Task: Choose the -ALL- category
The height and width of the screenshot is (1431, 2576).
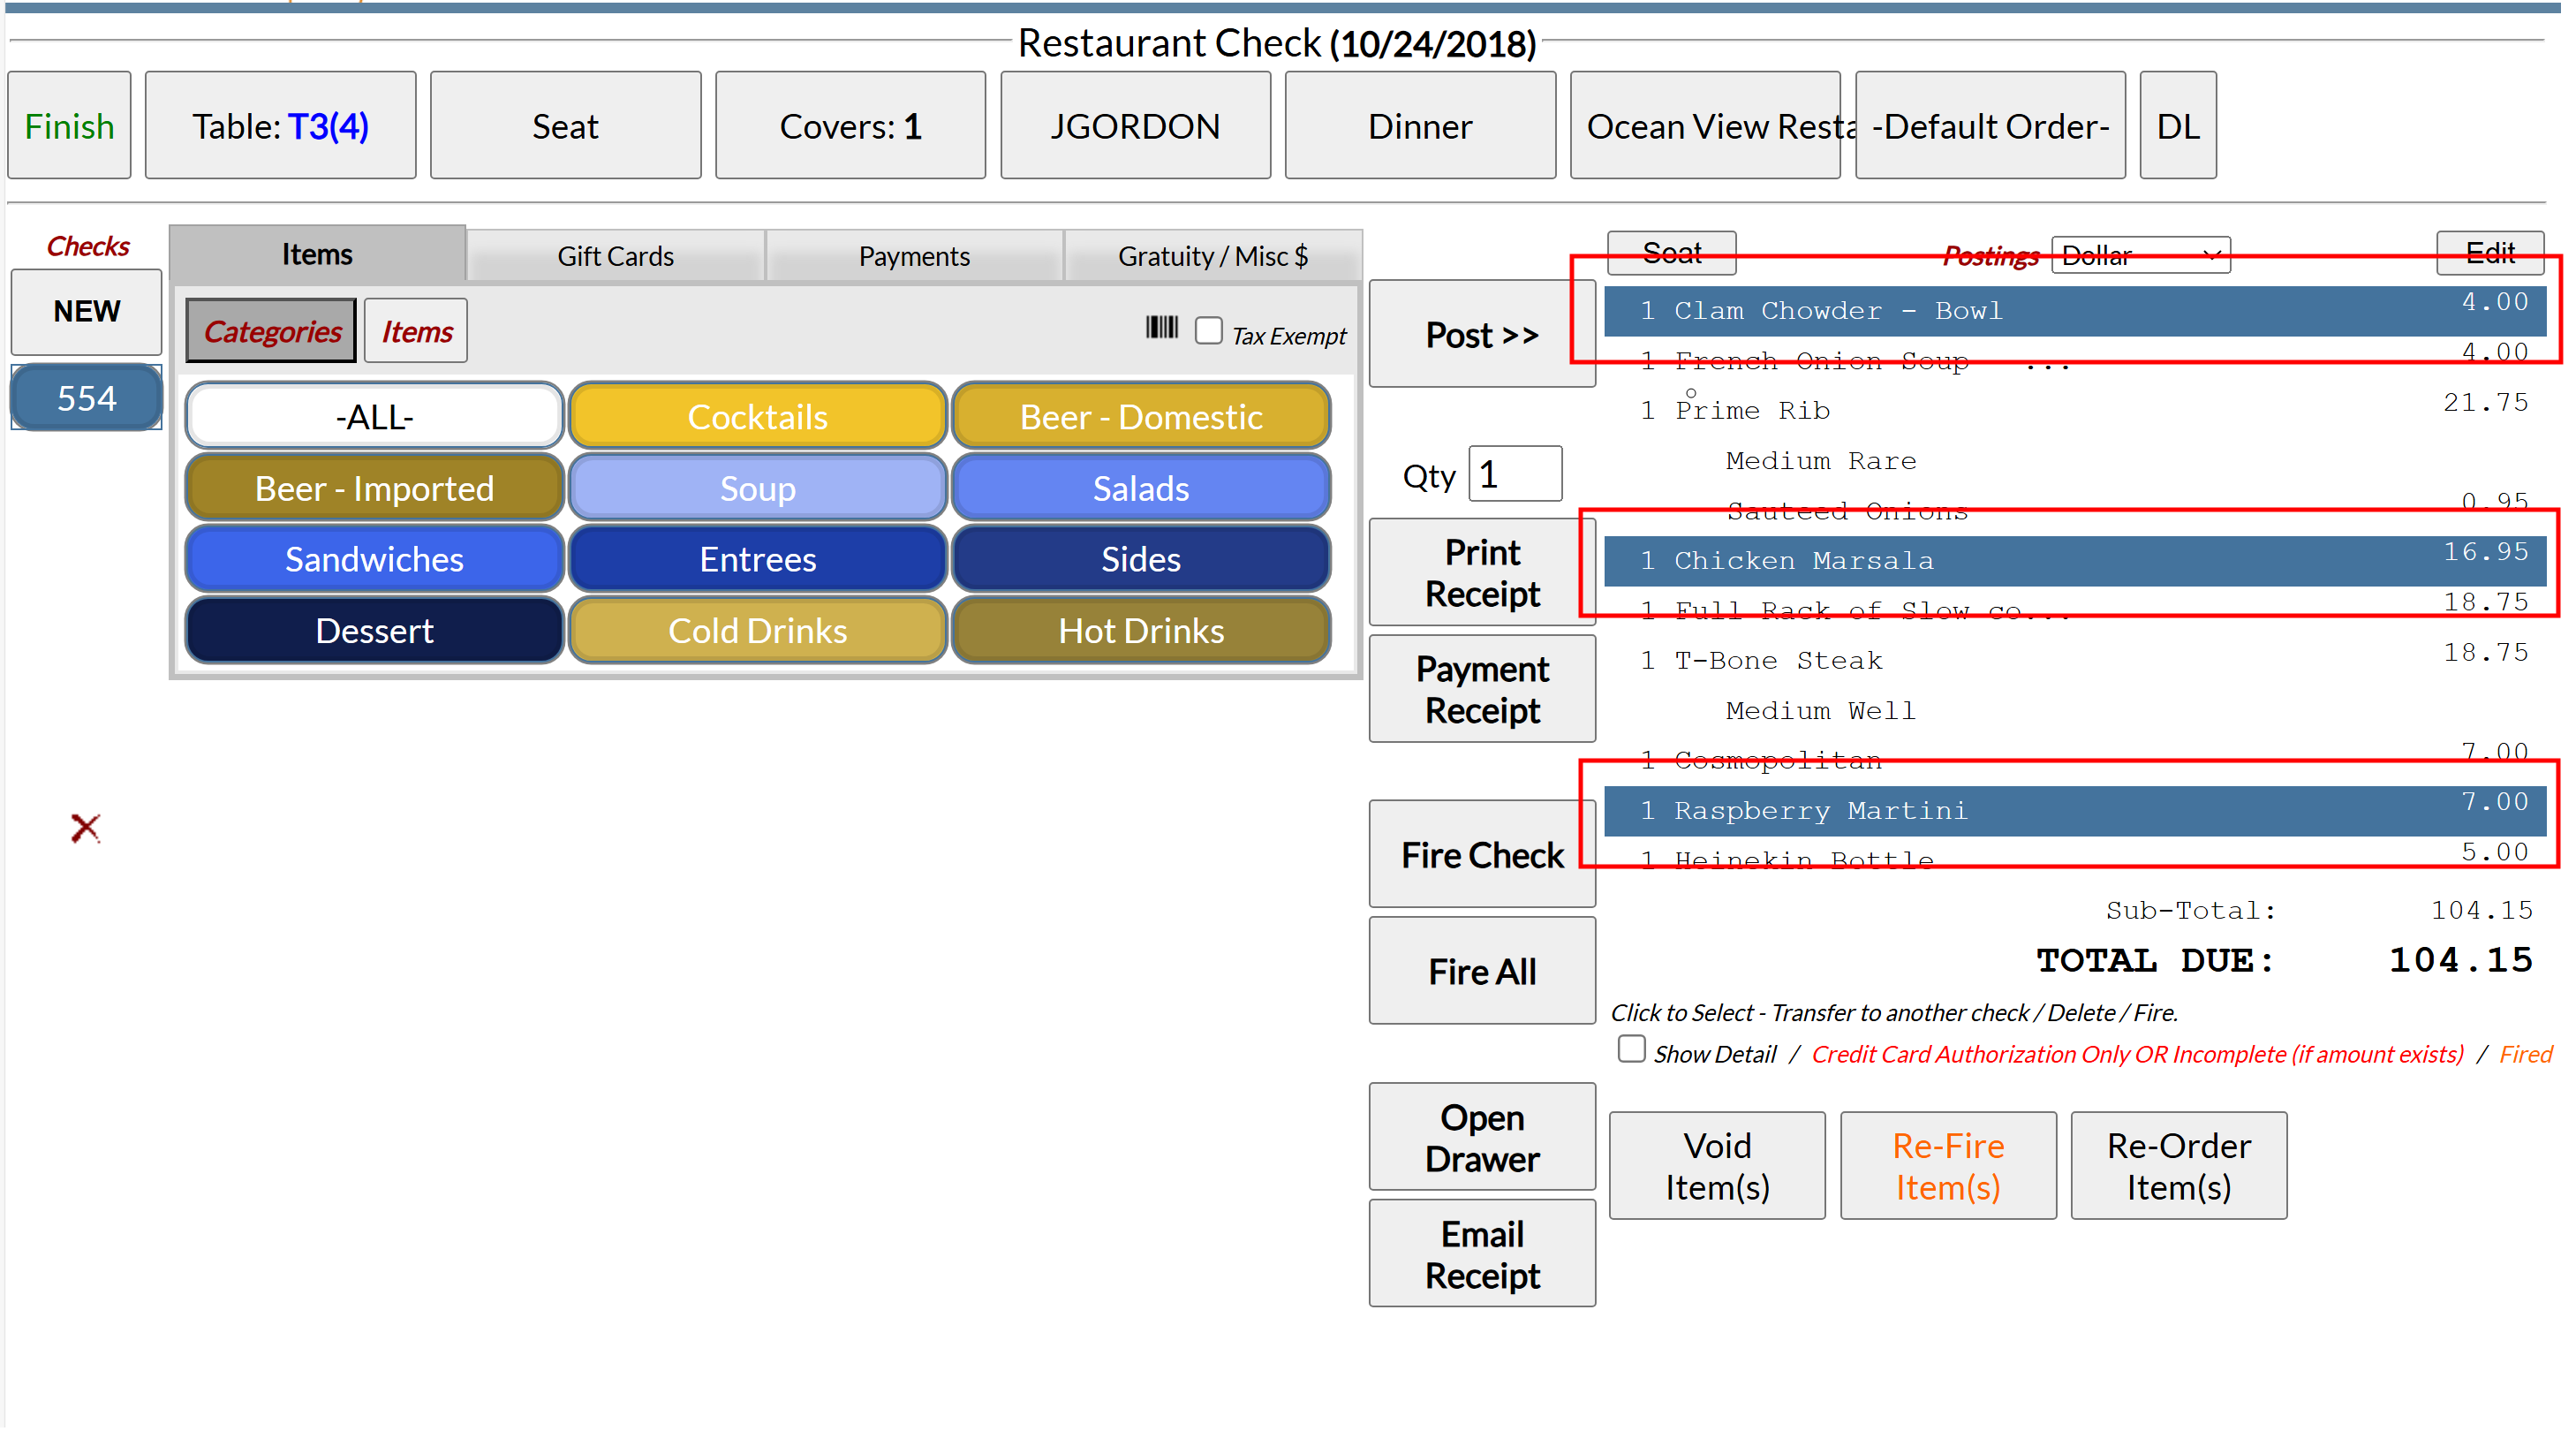Action: tap(374, 416)
